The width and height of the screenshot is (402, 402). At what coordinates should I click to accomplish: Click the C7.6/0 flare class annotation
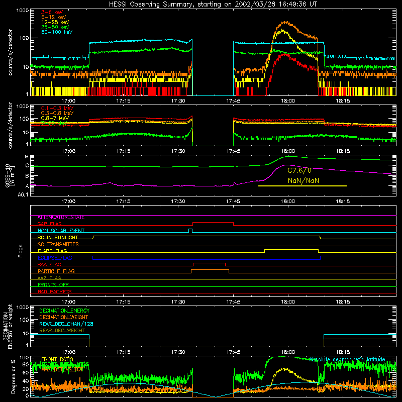(299, 170)
